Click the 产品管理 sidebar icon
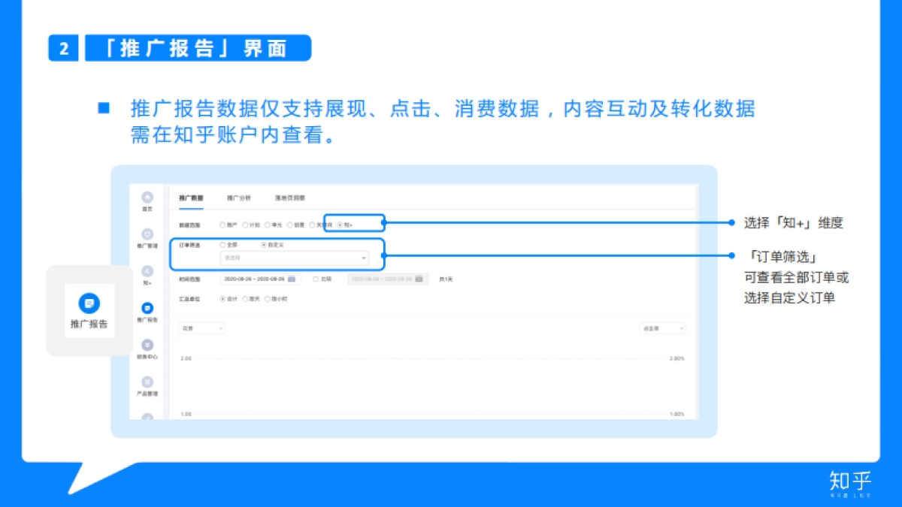902x507 pixels. click(x=147, y=382)
